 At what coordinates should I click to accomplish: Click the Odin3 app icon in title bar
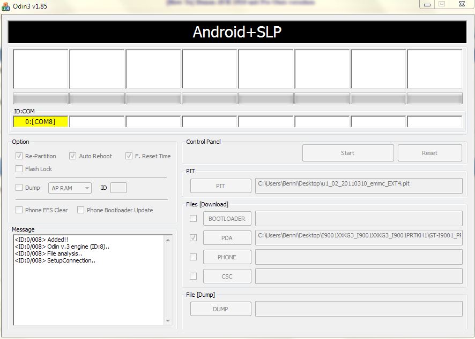5,6
